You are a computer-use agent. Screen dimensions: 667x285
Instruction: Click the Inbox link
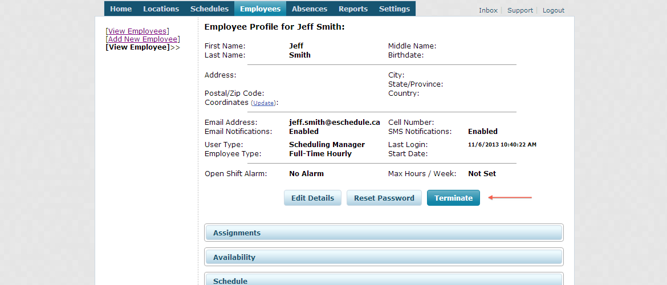(x=488, y=10)
